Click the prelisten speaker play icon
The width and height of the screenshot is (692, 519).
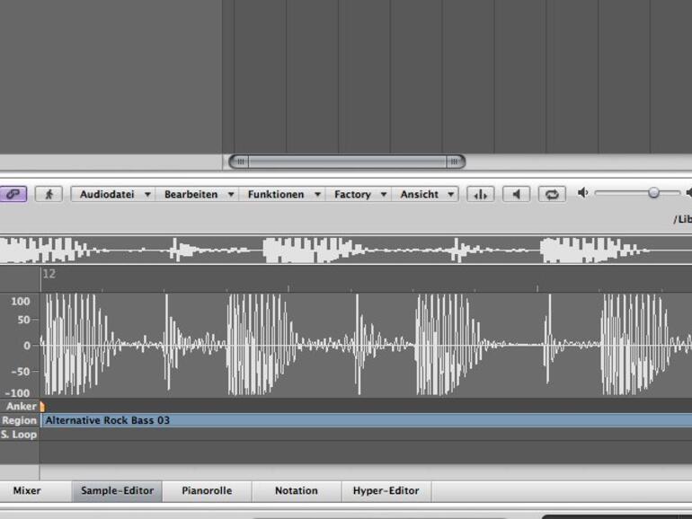coord(516,194)
